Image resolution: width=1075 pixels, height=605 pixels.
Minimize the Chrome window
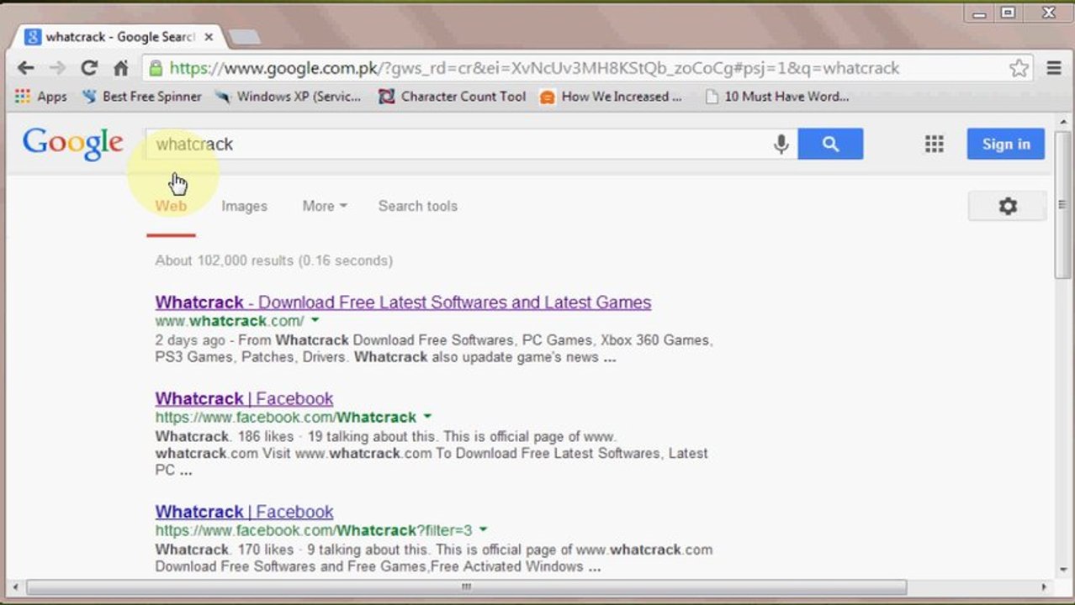pos(980,13)
